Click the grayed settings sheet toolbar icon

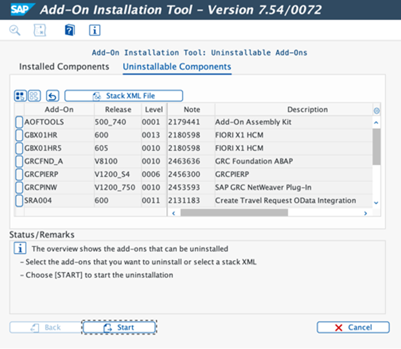pyautogui.click(x=40, y=30)
